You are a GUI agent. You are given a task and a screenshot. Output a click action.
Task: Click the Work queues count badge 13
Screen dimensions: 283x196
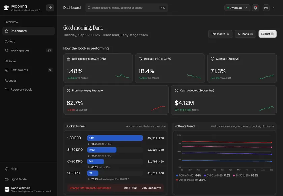[49, 50]
